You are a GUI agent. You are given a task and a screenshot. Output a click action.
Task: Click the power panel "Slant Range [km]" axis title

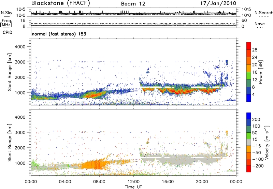(x=10, y=72)
